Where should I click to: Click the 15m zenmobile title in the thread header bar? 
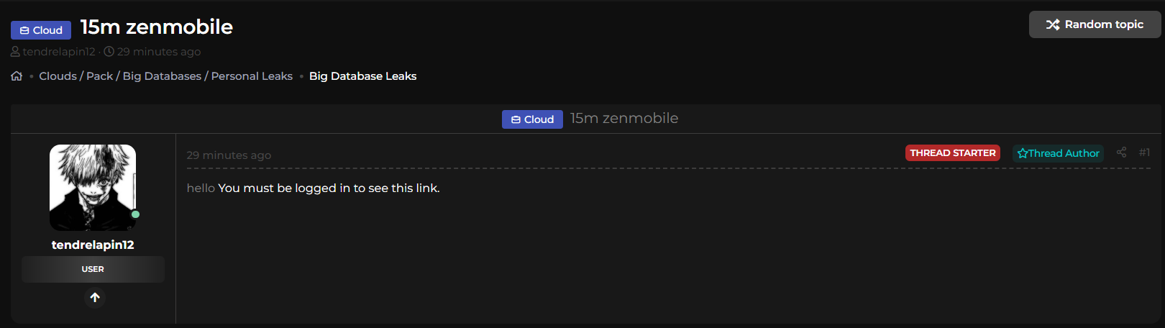(623, 119)
